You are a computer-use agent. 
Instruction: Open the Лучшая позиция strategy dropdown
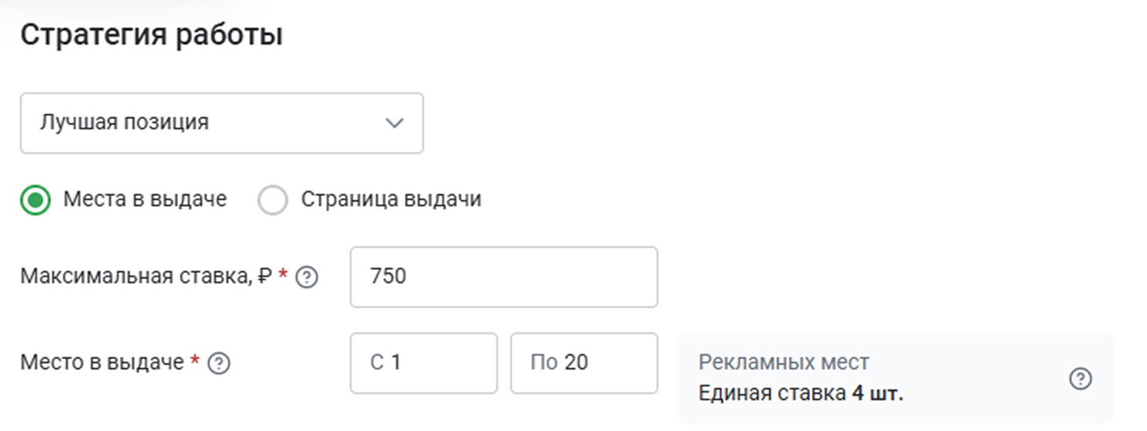coord(221,123)
